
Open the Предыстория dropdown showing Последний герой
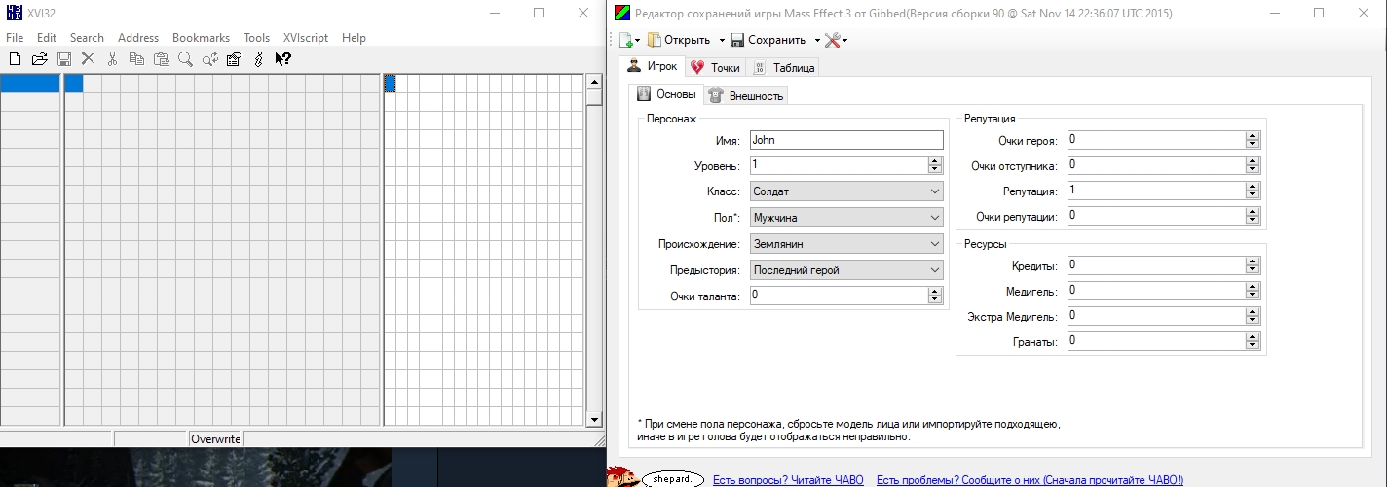tap(846, 270)
